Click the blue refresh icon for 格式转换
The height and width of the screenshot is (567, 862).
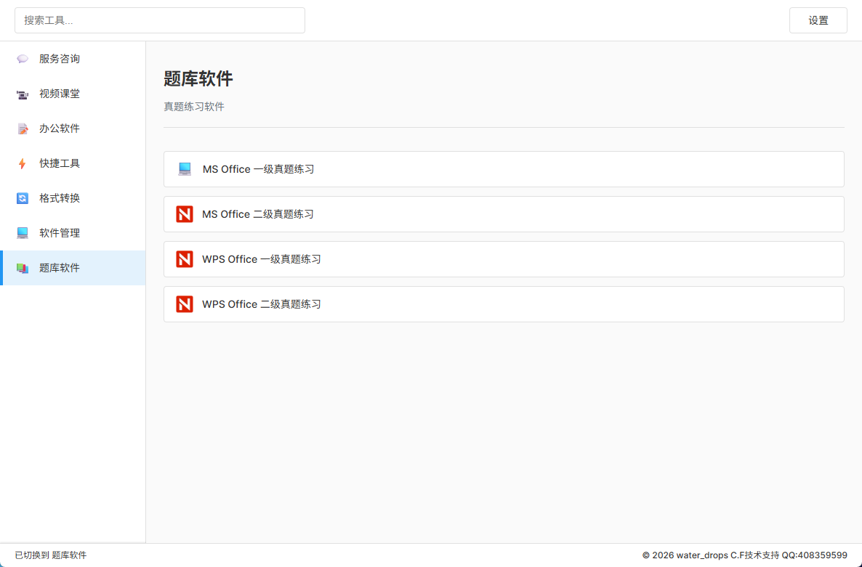point(23,198)
